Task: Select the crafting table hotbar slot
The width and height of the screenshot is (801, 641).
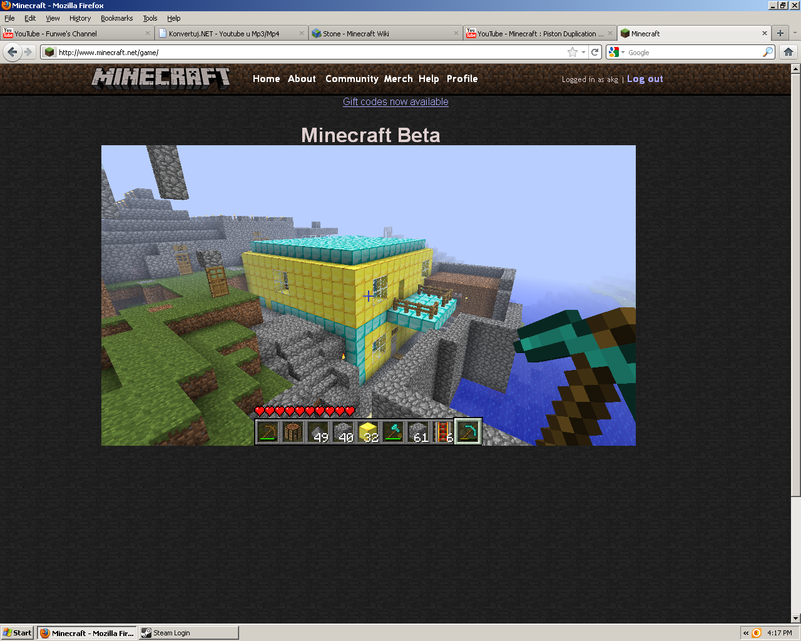Action: coord(293,431)
